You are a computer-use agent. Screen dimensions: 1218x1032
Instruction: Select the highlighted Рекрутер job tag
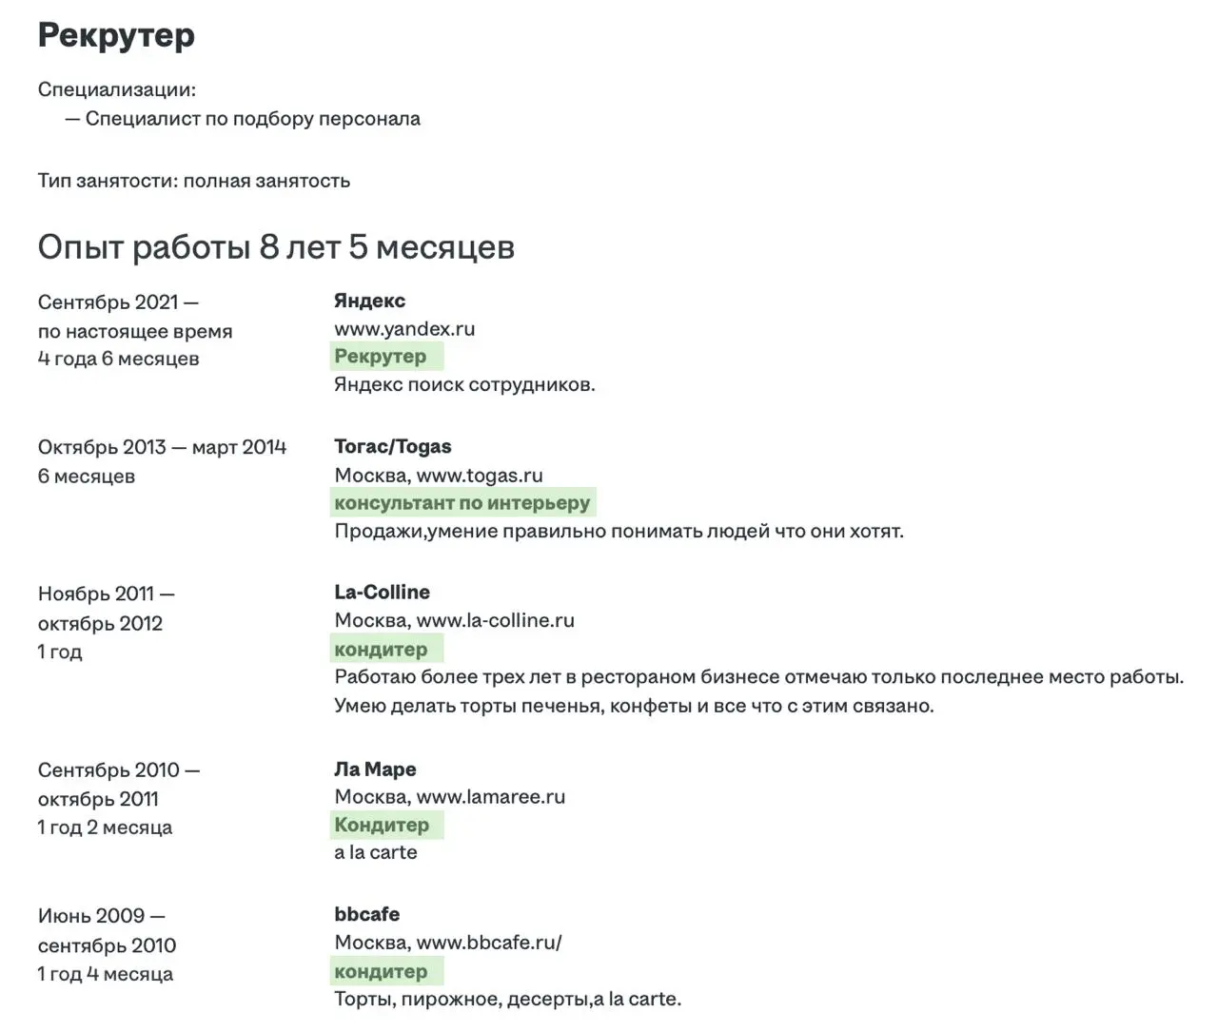381,356
